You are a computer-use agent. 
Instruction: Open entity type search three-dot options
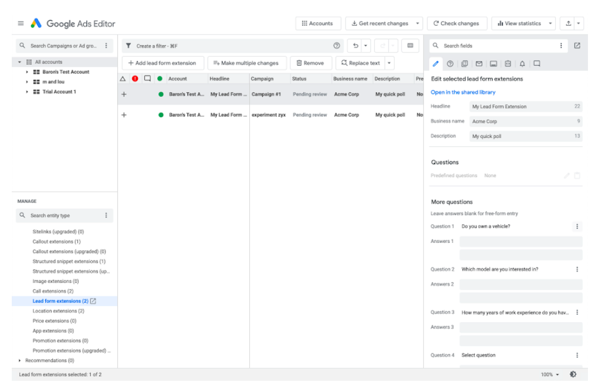[x=106, y=215]
